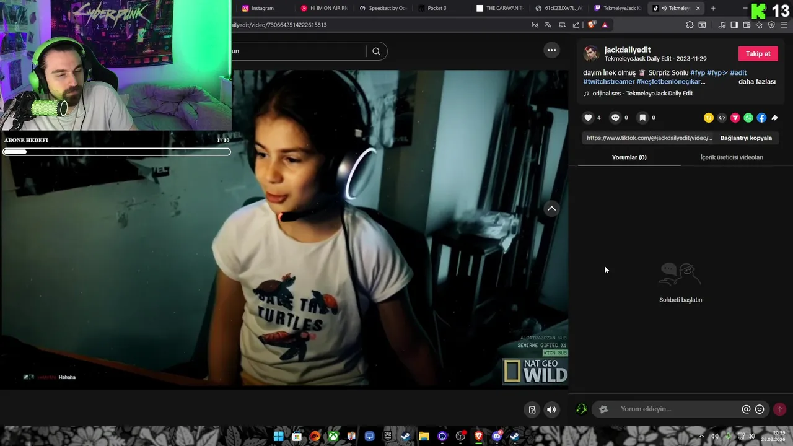Click the playing TikTok video

(284, 229)
